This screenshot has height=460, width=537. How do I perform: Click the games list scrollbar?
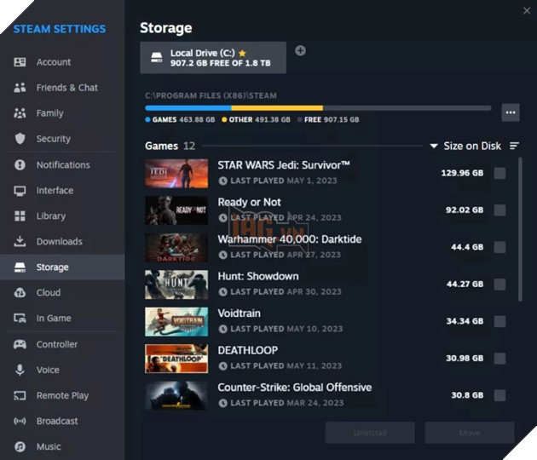click(x=521, y=229)
